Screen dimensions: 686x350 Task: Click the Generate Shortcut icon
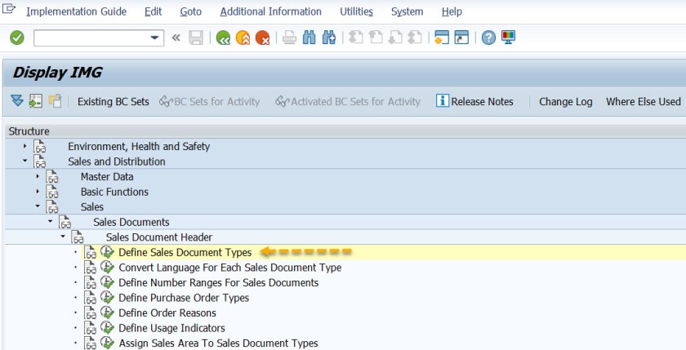point(461,38)
